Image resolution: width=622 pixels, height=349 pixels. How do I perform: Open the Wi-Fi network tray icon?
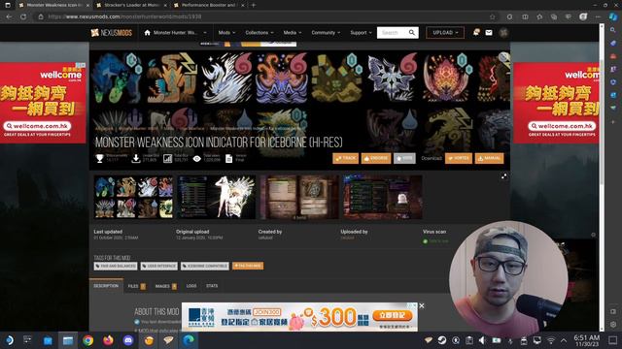click(x=551, y=340)
